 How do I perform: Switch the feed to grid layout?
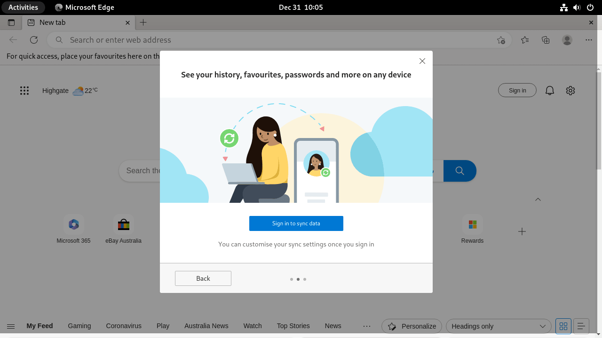pyautogui.click(x=563, y=326)
